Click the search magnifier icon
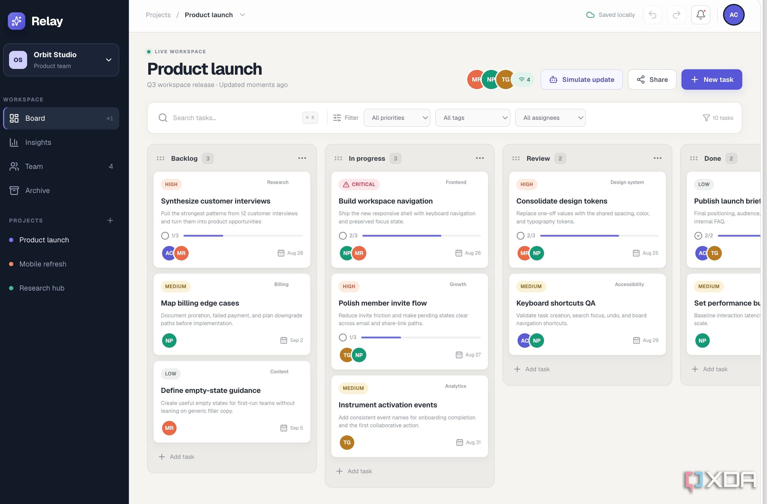This screenshot has width=767, height=504. point(163,118)
